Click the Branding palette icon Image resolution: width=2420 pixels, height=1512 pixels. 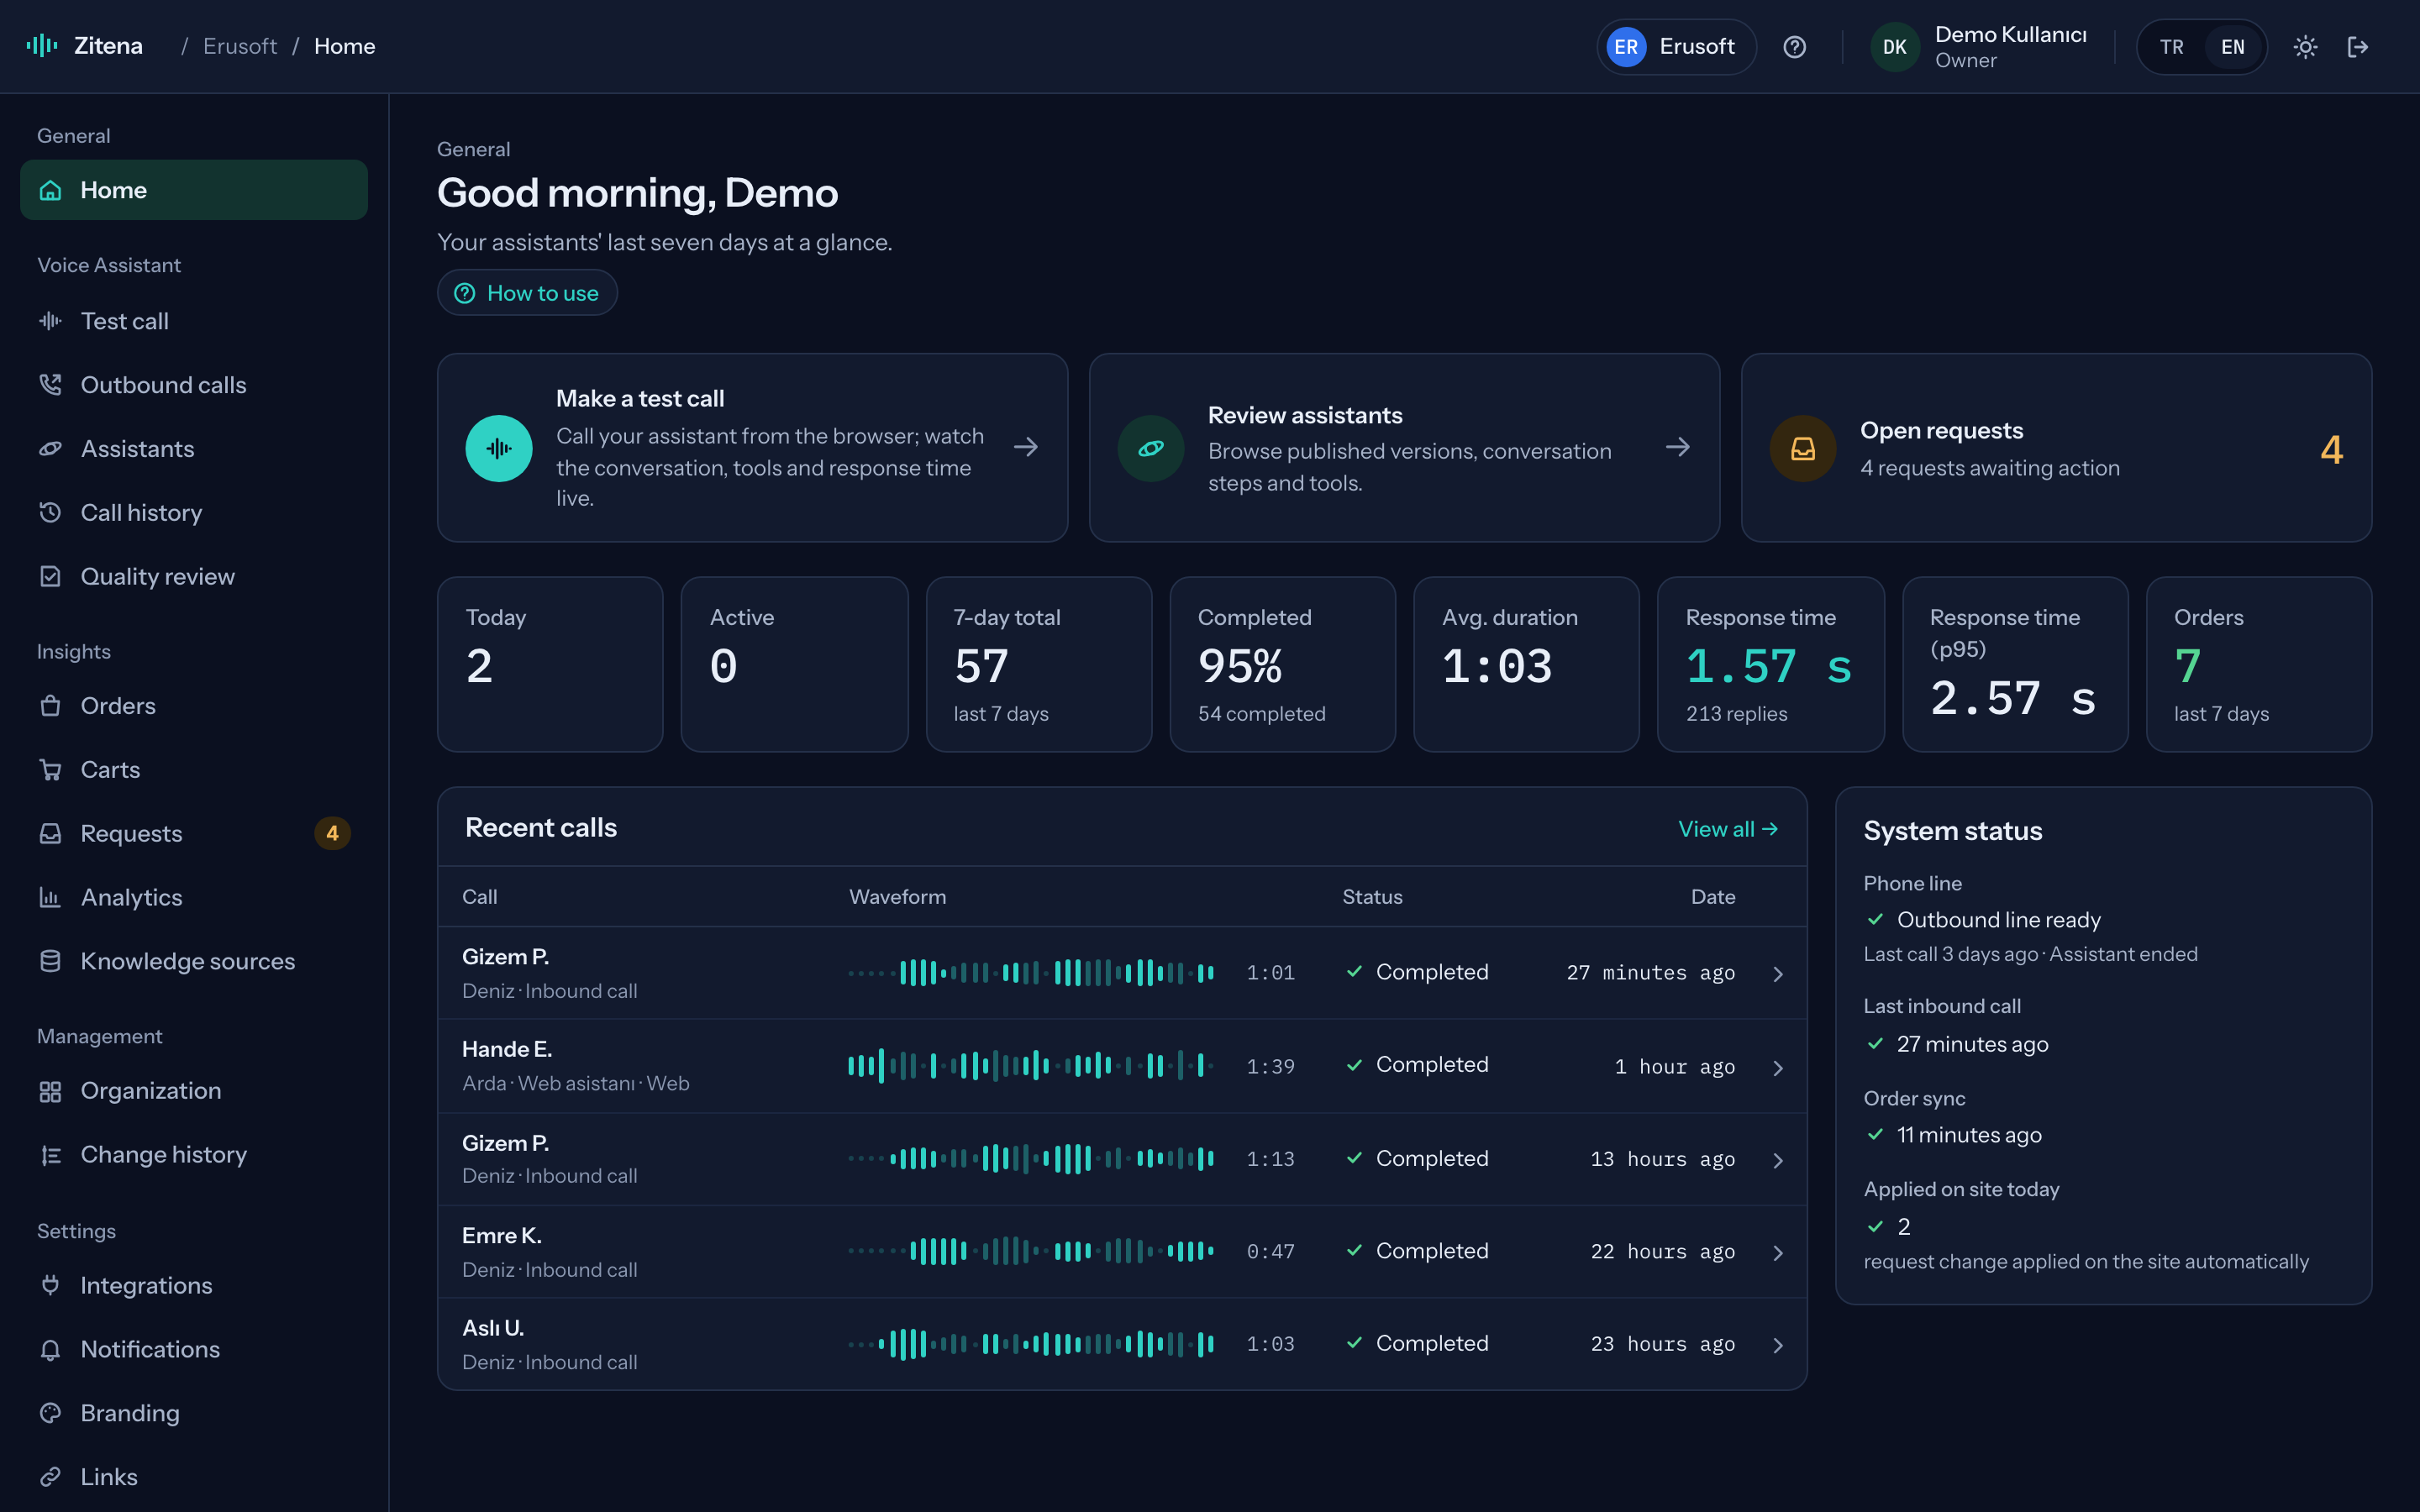click(50, 1413)
